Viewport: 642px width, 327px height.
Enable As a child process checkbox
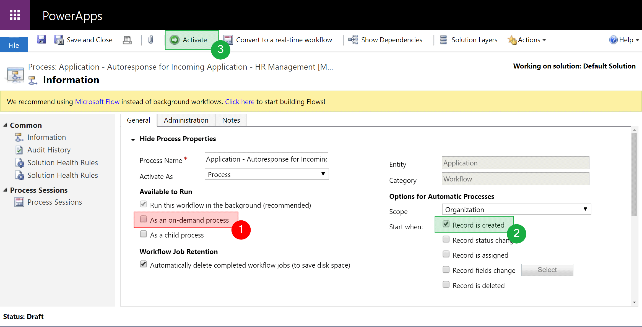pos(143,234)
